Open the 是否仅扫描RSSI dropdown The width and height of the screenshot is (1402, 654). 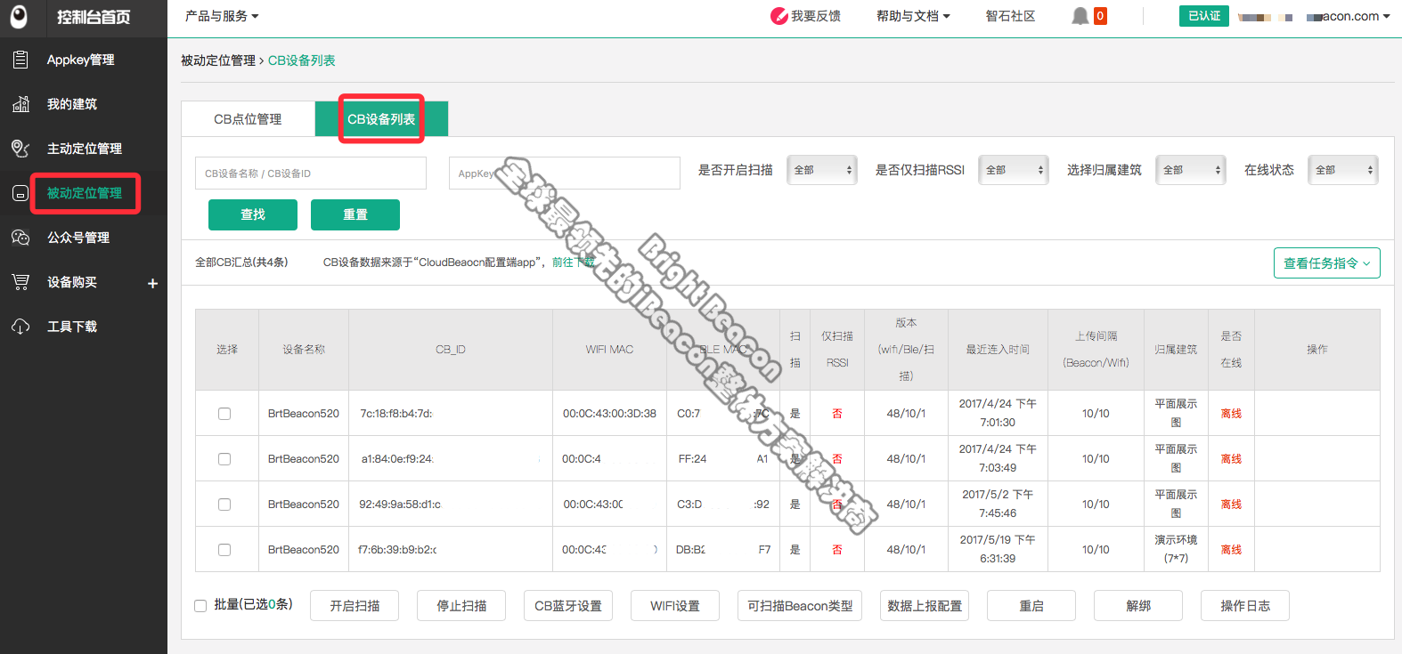1014,170
